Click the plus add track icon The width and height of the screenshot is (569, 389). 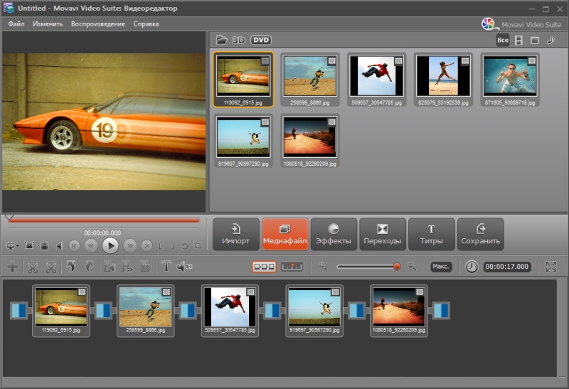click(12, 267)
